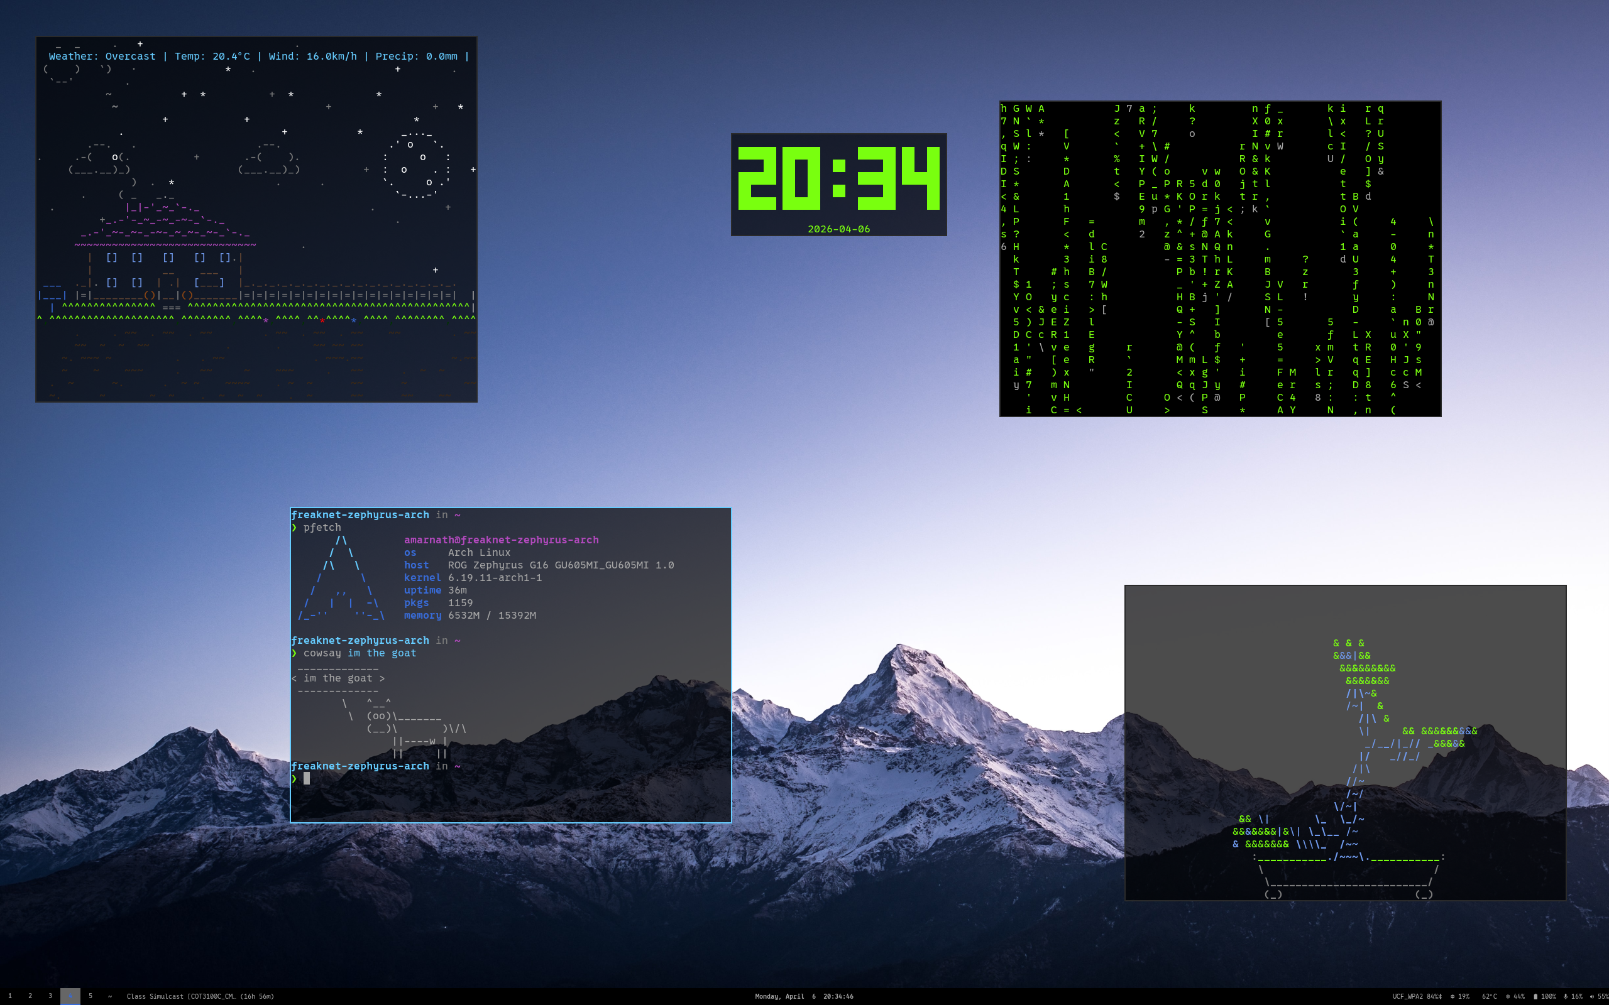Select active workspace 4 in the bar
The height and width of the screenshot is (1005, 1609).
70,996
